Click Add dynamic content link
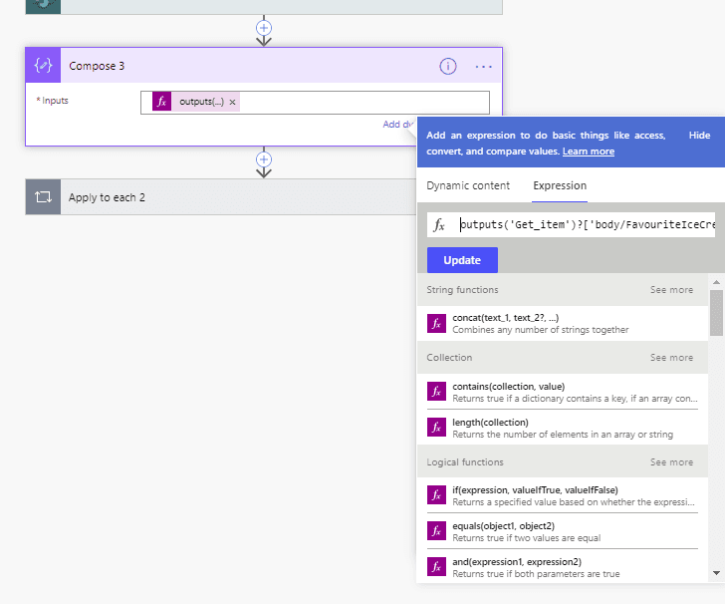The width and height of the screenshot is (725, 604). [x=398, y=124]
